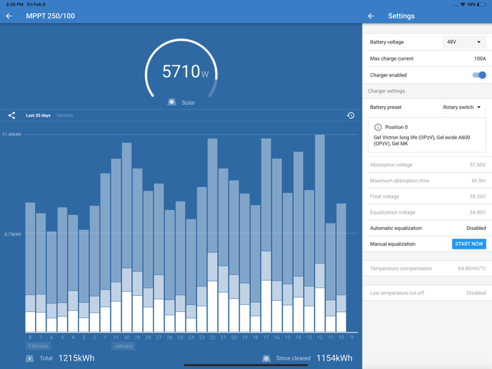This screenshot has height=369, width=492.
Task: Tap the battery icon next to Total
Action: [x=30, y=358]
